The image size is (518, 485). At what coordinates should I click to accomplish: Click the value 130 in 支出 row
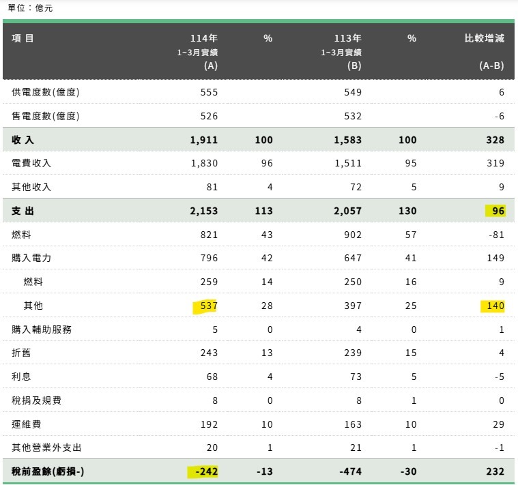[x=407, y=211]
